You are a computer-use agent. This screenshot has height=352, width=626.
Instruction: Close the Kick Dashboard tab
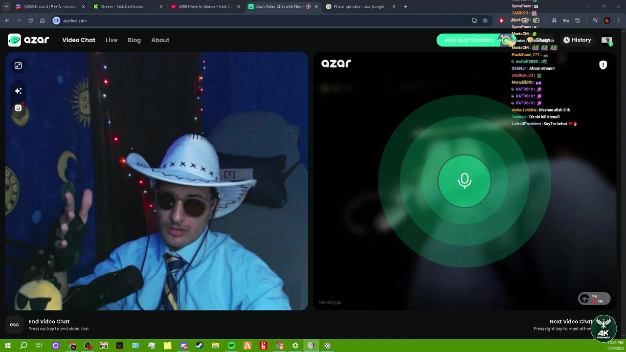(161, 6)
